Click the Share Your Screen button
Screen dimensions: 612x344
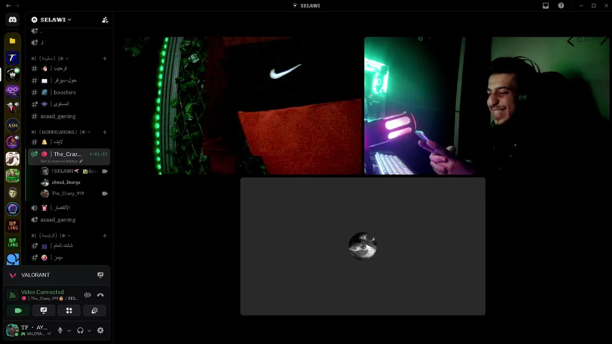pyautogui.click(x=44, y=311)
